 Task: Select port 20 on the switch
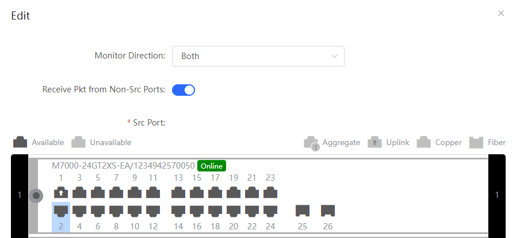234,210
